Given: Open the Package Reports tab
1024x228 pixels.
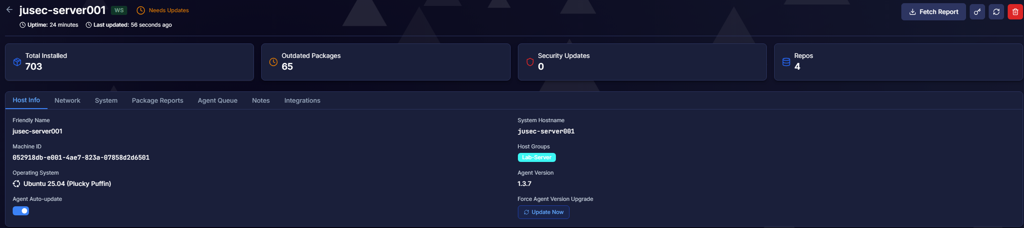Looking at the screenshot, I should [158, 100].
